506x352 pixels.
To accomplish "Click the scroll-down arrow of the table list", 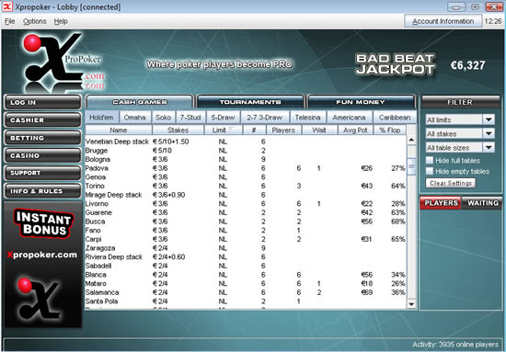I will tap(411, 303).
